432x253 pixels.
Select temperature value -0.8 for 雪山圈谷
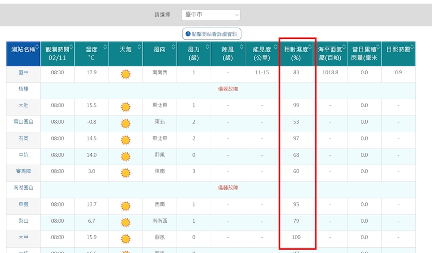pos(92,122)
